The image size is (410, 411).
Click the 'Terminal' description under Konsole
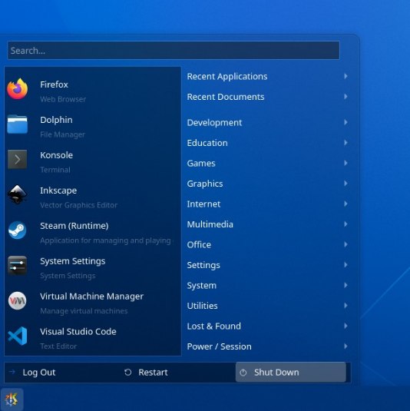(55, 170)
